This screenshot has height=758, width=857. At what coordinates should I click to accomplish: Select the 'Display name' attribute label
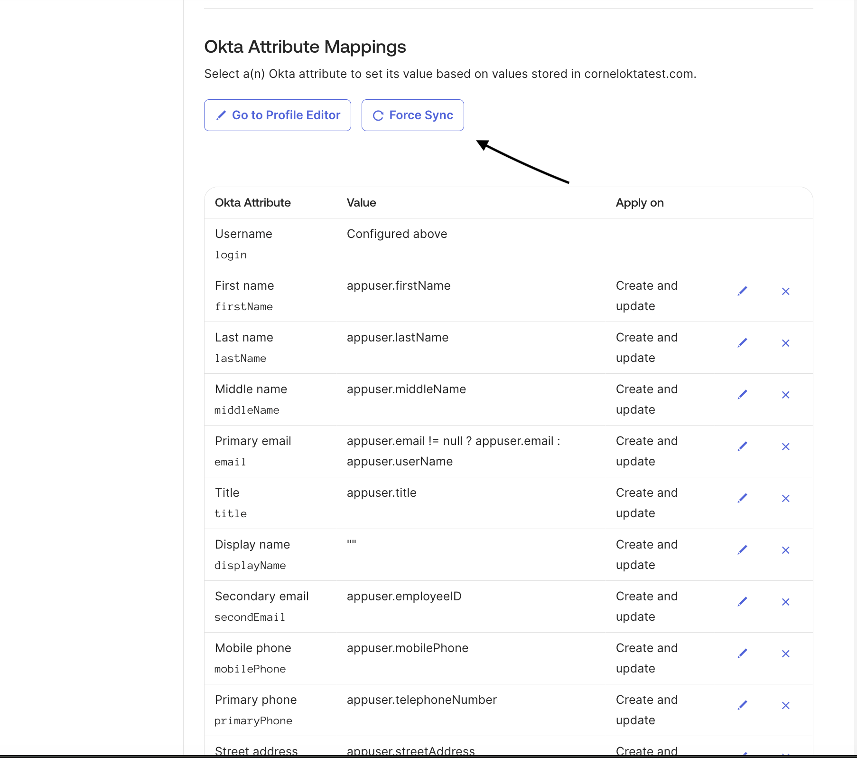pos(252,544)
